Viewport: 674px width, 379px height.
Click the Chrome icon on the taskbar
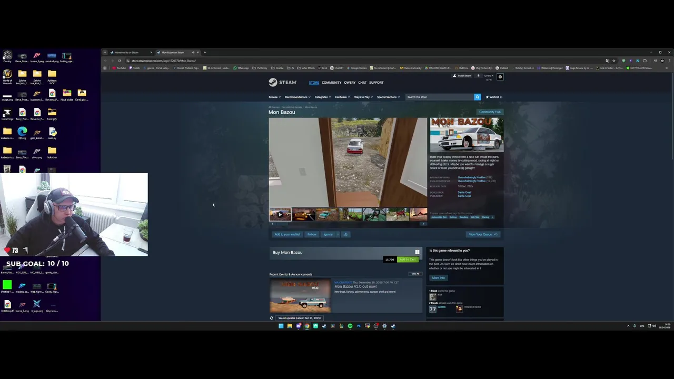(307, 326)
